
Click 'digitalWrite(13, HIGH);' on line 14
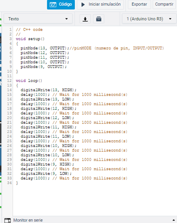48,90
